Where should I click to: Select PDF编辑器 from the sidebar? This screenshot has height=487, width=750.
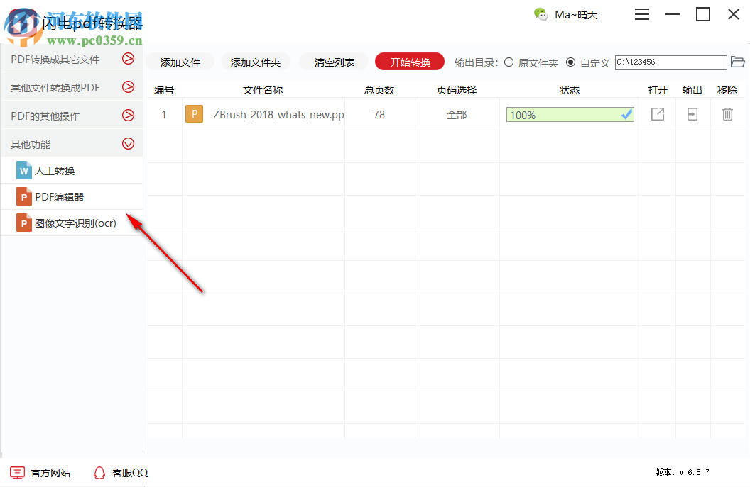53,196
